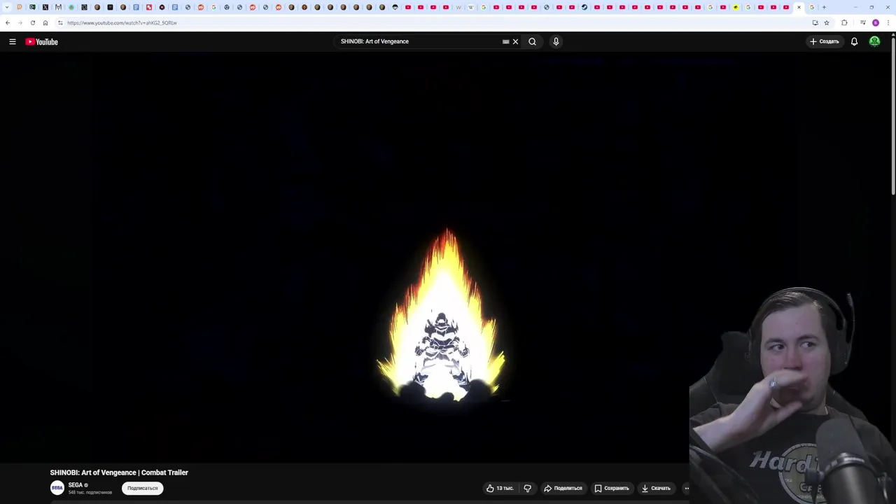Open YouTube notifications bell
Viewport: 896px width, 504px height.
click(x=854, y=41)
